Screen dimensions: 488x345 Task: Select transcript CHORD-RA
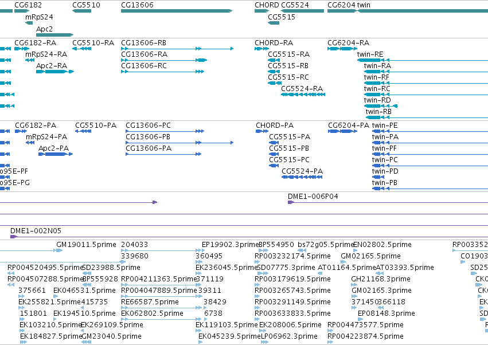(261, 49)
